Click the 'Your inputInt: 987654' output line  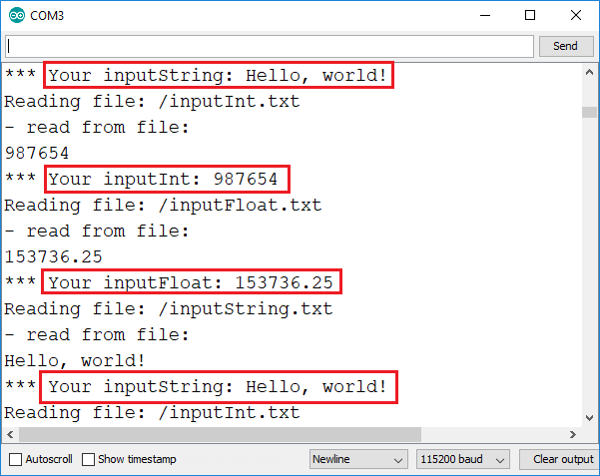click(x=168, y=180)
